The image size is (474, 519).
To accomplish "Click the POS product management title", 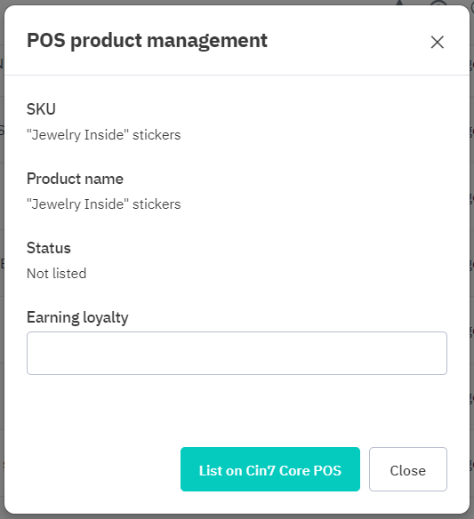I will click(147, 41).
